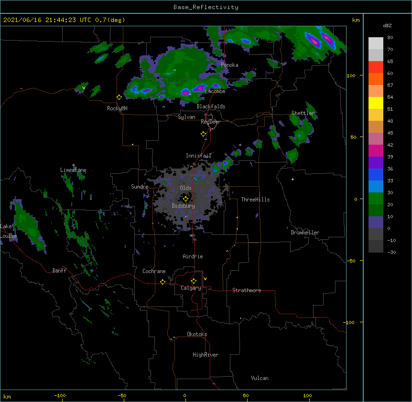Click the Sylvan label on the map
412x402 pixels.
point(186,117)
